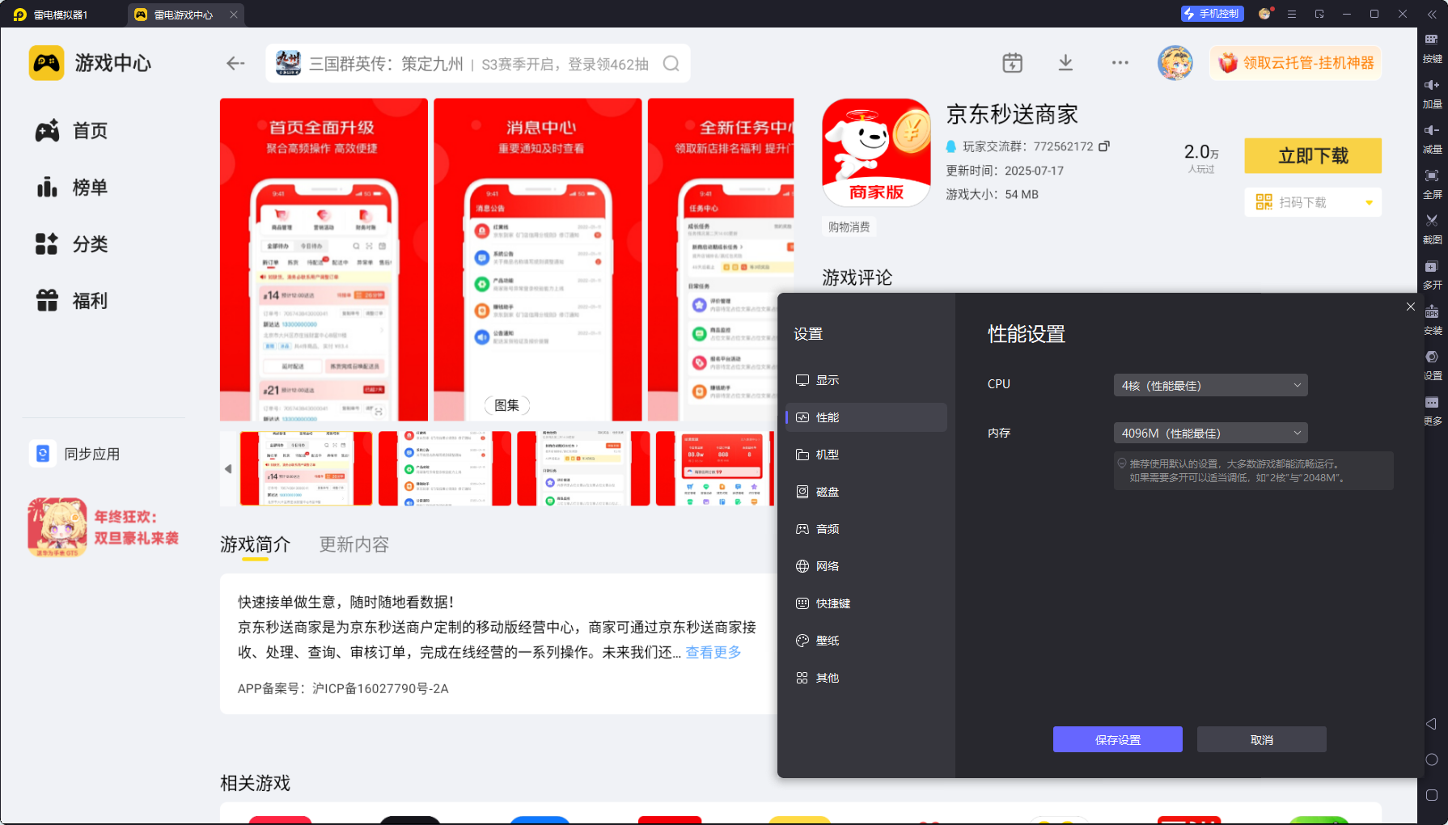
Task: Select 磁盘 in settings menu
Action: tap(866, 492)
